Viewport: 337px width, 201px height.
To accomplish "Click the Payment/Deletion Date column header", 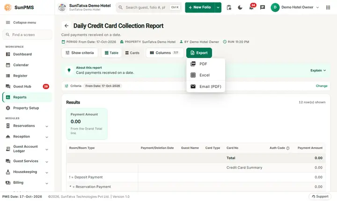I will click(157, 148).
